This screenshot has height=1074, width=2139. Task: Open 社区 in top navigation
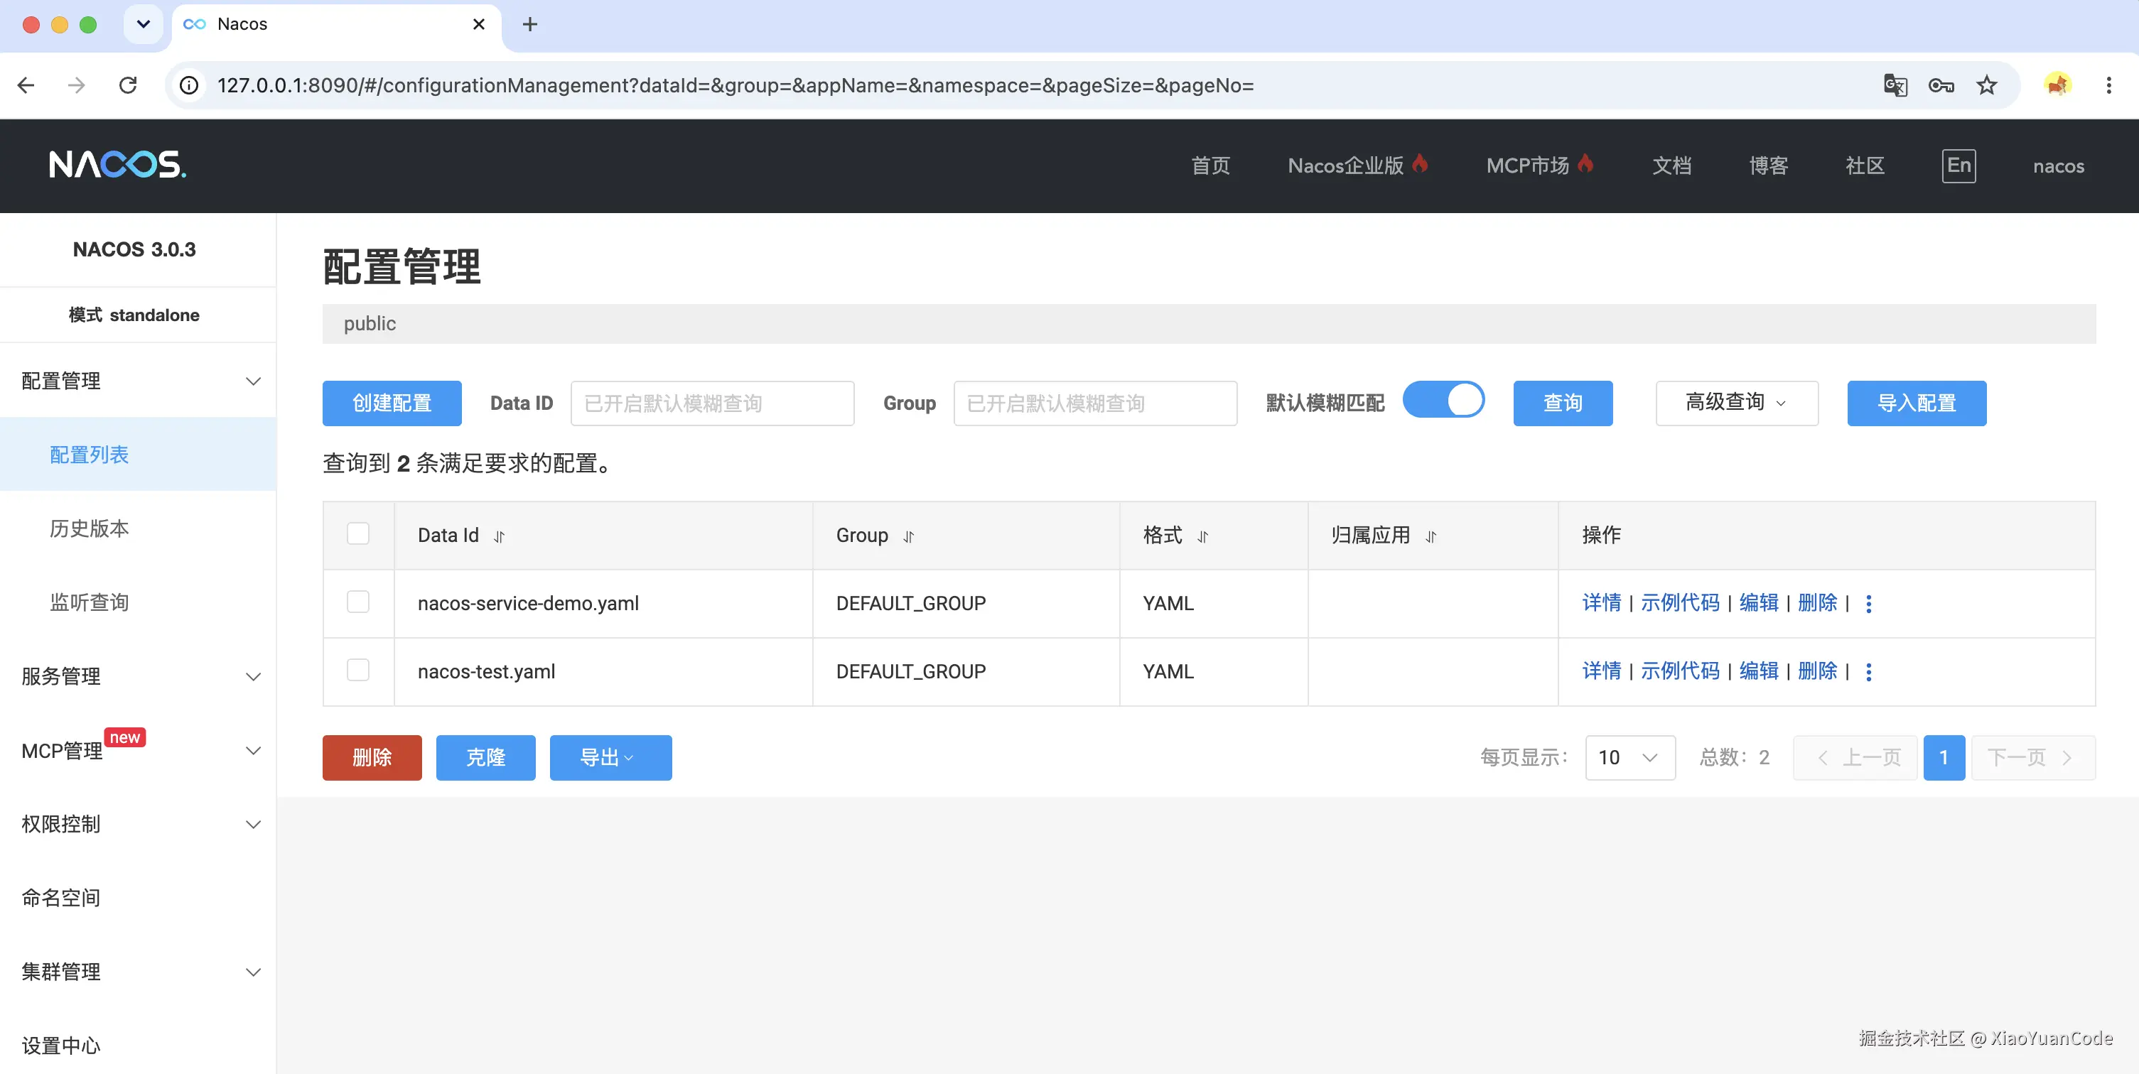[x=1864, y=166]
